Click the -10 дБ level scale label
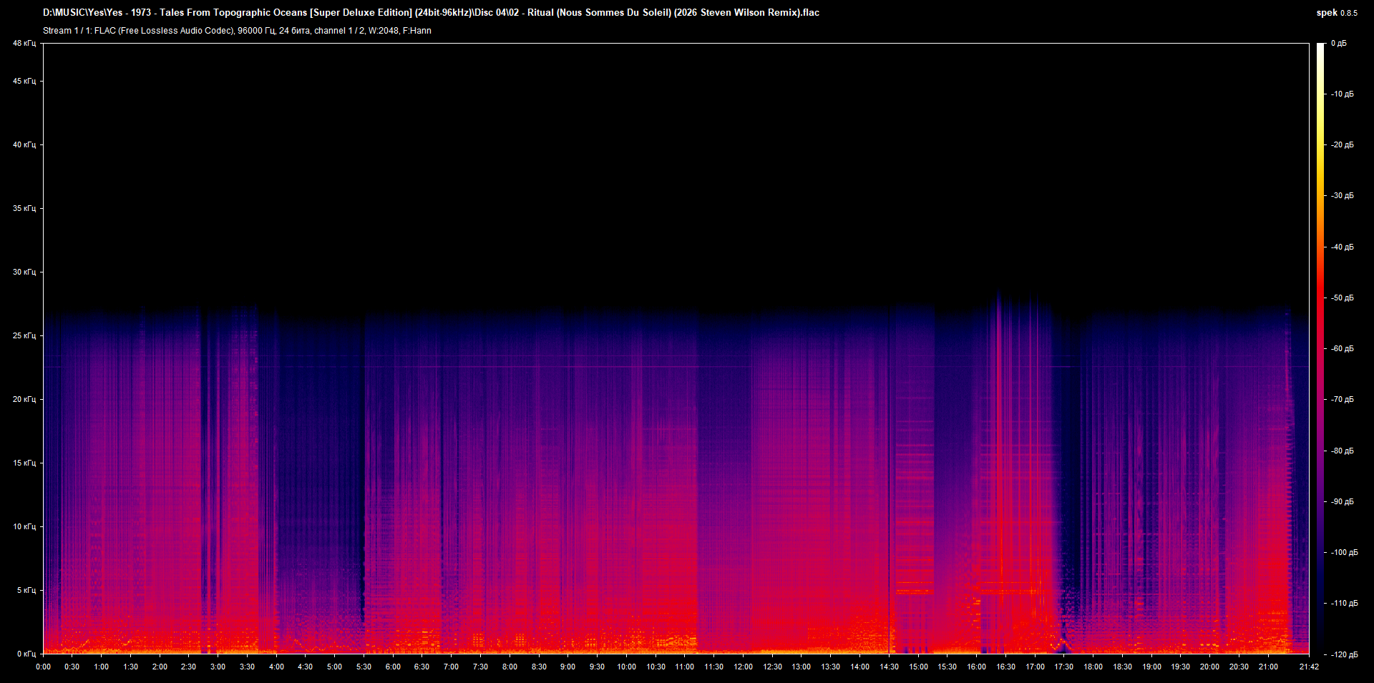1374x683 pixels. (x=1343, y=94)
